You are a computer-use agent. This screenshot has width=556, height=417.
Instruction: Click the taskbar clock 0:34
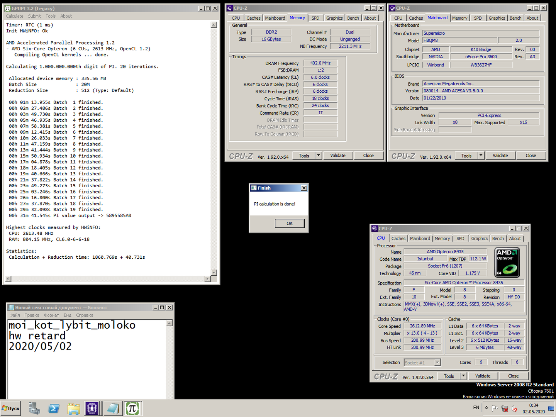pyautogui.click(x=534, y=405)
